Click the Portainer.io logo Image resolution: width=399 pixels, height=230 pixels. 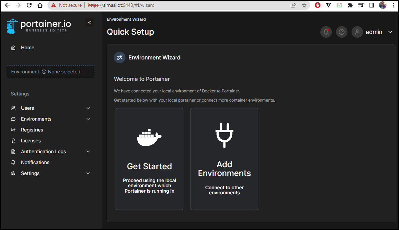tap(39, 26)
